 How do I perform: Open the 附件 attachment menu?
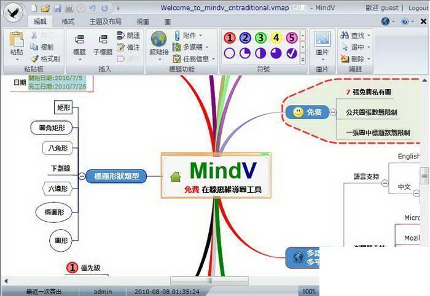(x=187, y=36)
